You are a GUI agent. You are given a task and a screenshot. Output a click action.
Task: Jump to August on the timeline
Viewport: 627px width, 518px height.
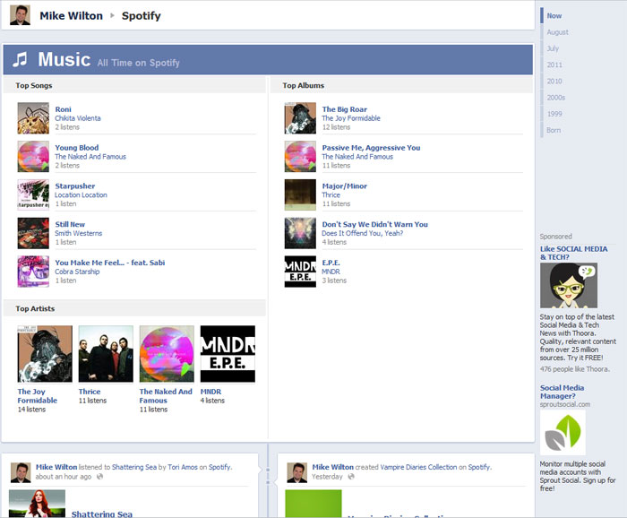[x=557, y=32]
